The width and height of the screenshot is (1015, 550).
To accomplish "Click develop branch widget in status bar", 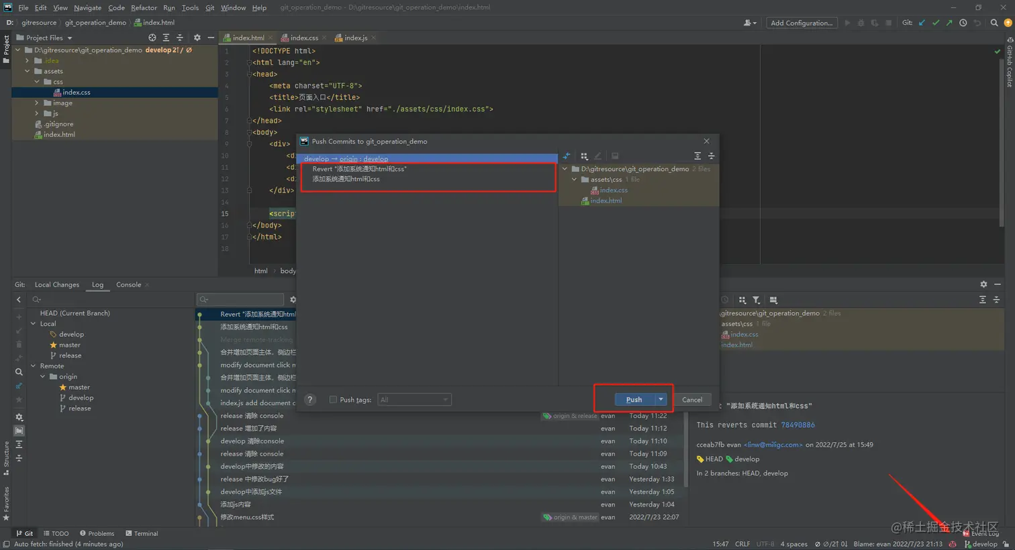I will click(980, 544).
